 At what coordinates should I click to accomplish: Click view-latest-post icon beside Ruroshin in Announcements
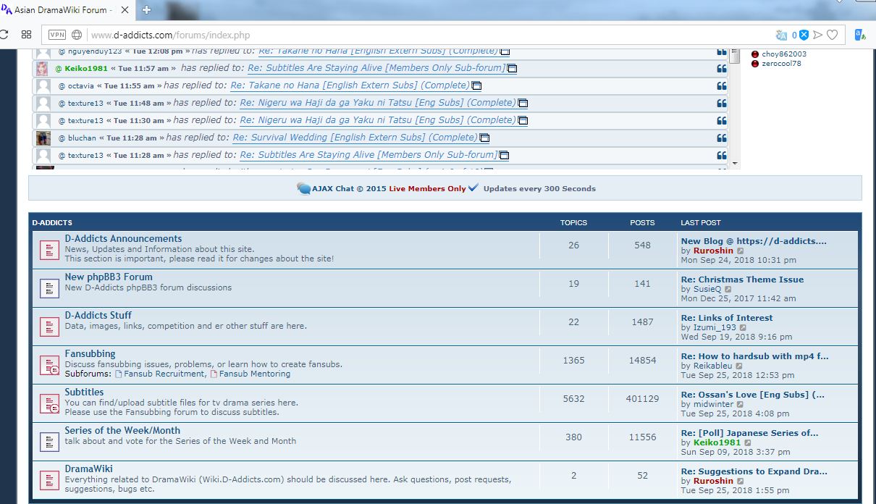740,251
